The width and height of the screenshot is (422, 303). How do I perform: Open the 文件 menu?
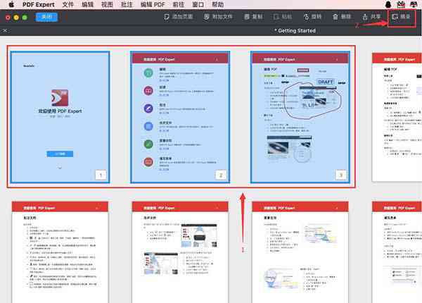pyautogui.click(x=68, y=5)
